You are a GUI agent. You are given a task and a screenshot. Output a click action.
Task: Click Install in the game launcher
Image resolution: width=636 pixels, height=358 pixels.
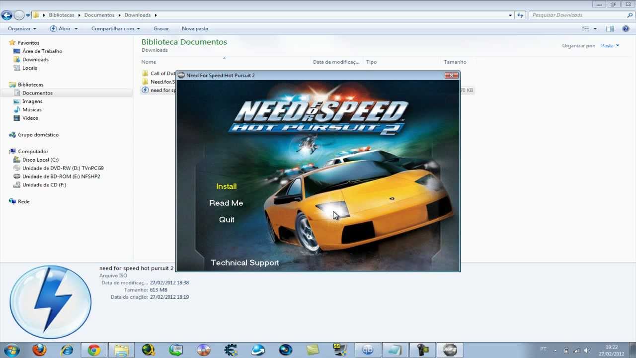(x=226, y=186)
